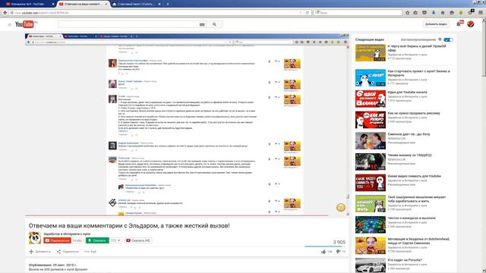Open 'Мотивация и безделье' video thumbnail
This screenshot has height=273, width=486.
coord(371,246)
